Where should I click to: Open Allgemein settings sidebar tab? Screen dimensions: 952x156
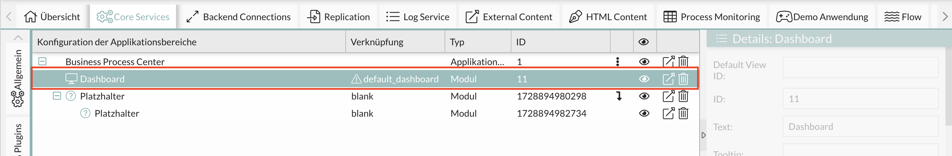(18, 78)
